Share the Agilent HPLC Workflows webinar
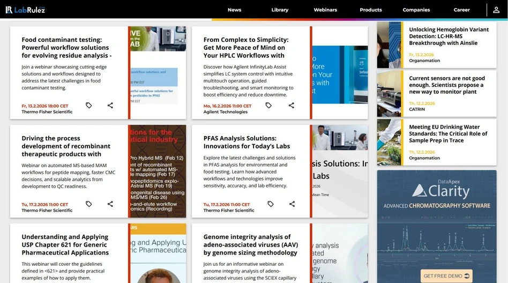The width and height of the screenshot is (508, 283). tap(292, 106)
